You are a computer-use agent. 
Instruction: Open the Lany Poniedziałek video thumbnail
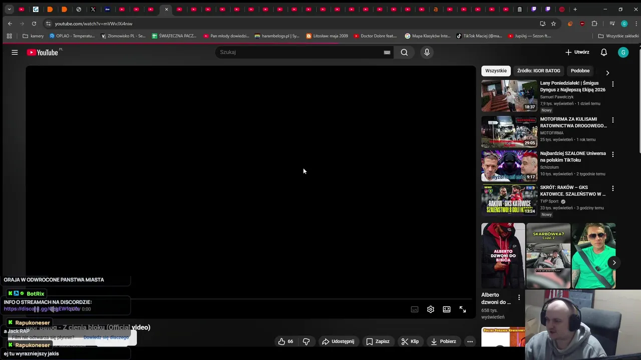[x=509, y=95]
